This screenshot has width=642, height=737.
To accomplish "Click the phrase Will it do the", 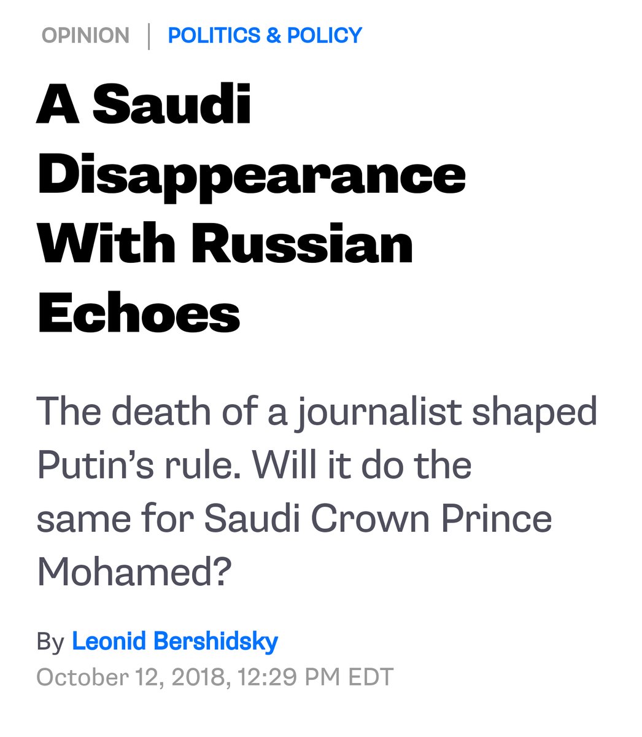I will [x=362, y=465].
